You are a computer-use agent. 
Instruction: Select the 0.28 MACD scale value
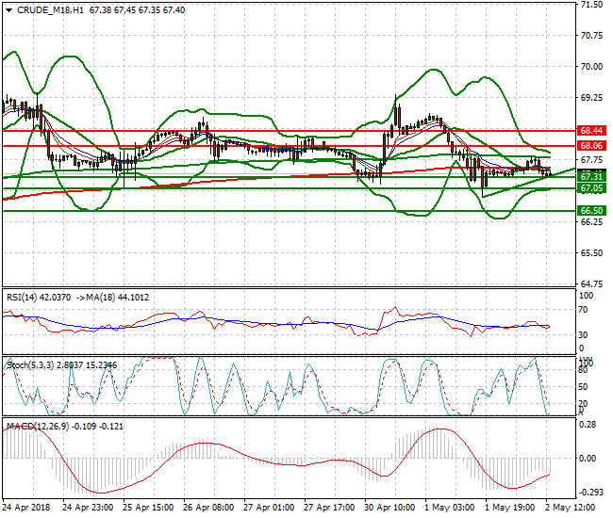click(x=588, y=425)
